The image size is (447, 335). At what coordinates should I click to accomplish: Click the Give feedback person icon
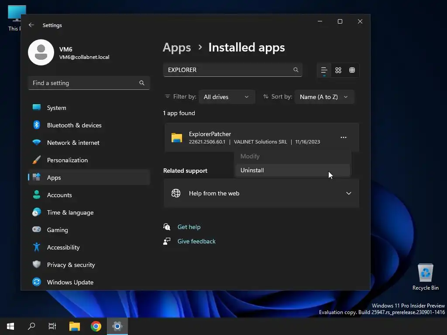(167, 241)
